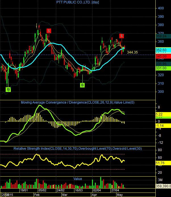Select the 02/04 date label
The image size is (171, 197).
[x=97, y=190]
